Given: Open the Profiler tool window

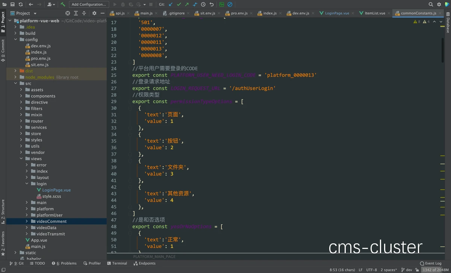Looking at the screenshot, I should pos(92,263).
